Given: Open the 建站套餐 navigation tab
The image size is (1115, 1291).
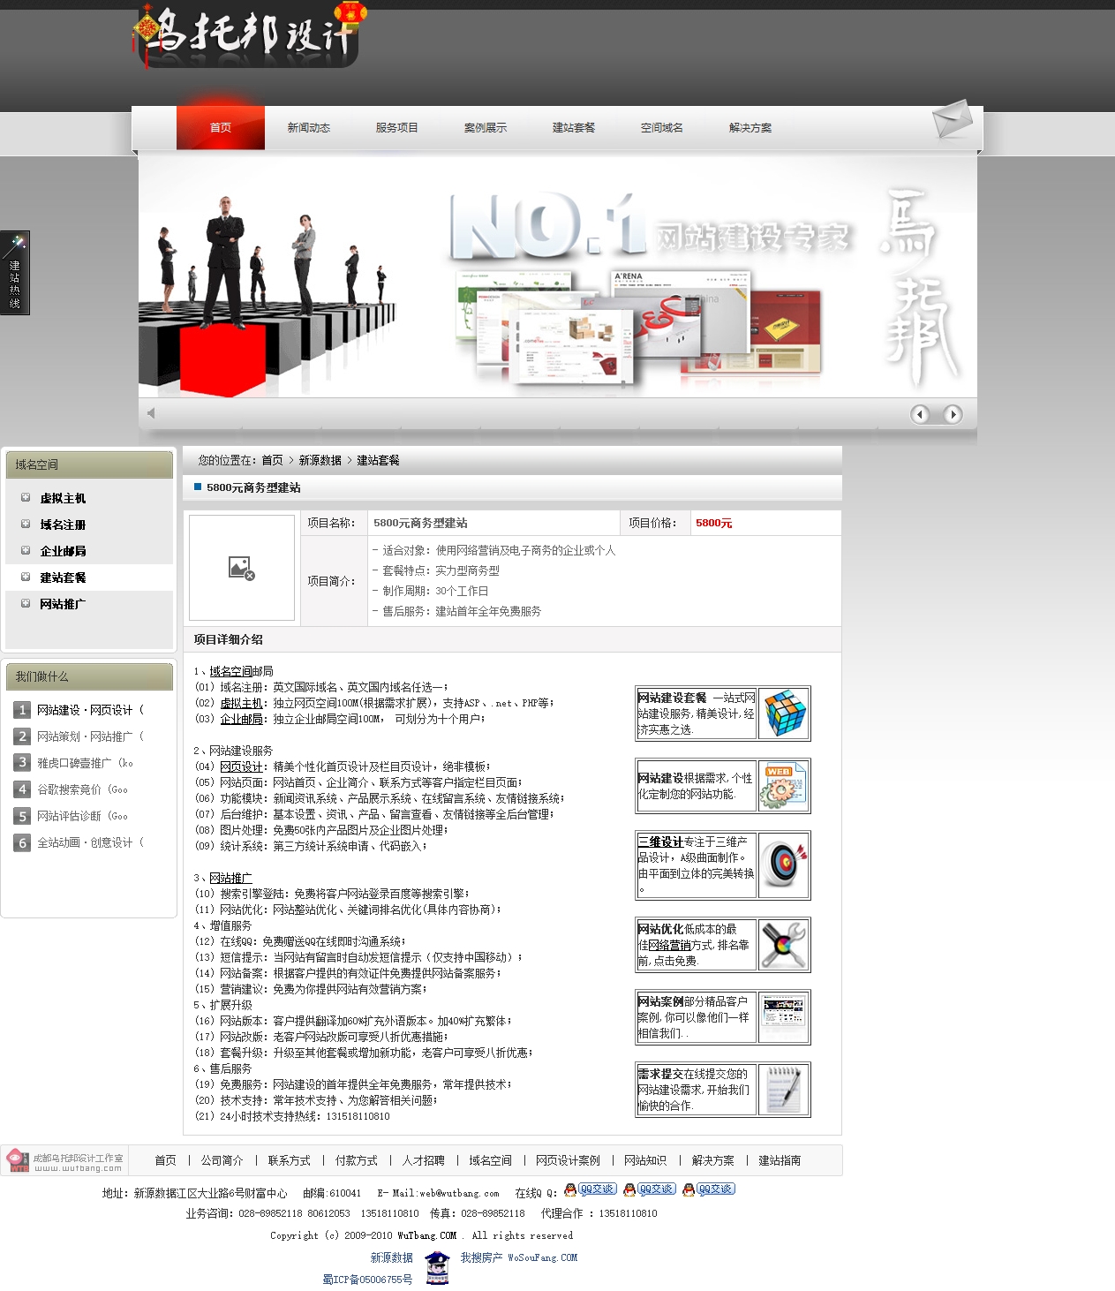Looking at the screenshot, I should [574, 128].
